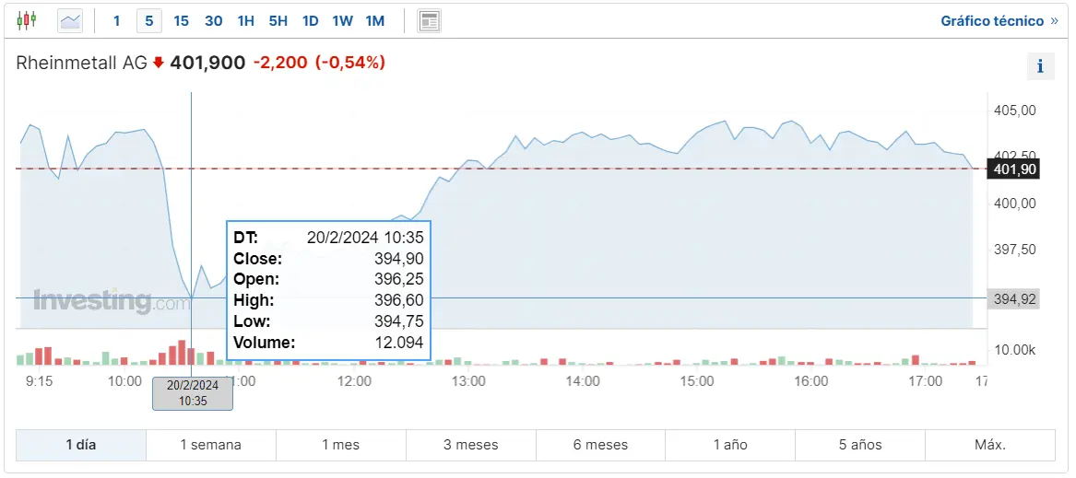Screen dimensions: 1076x478
Task: Select the area chart type icon
Action: pos(70,20)
